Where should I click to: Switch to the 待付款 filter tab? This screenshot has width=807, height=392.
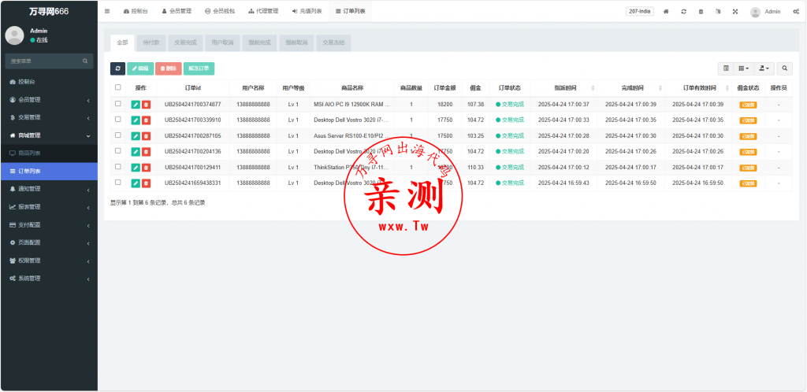click(x=151, y=43)
